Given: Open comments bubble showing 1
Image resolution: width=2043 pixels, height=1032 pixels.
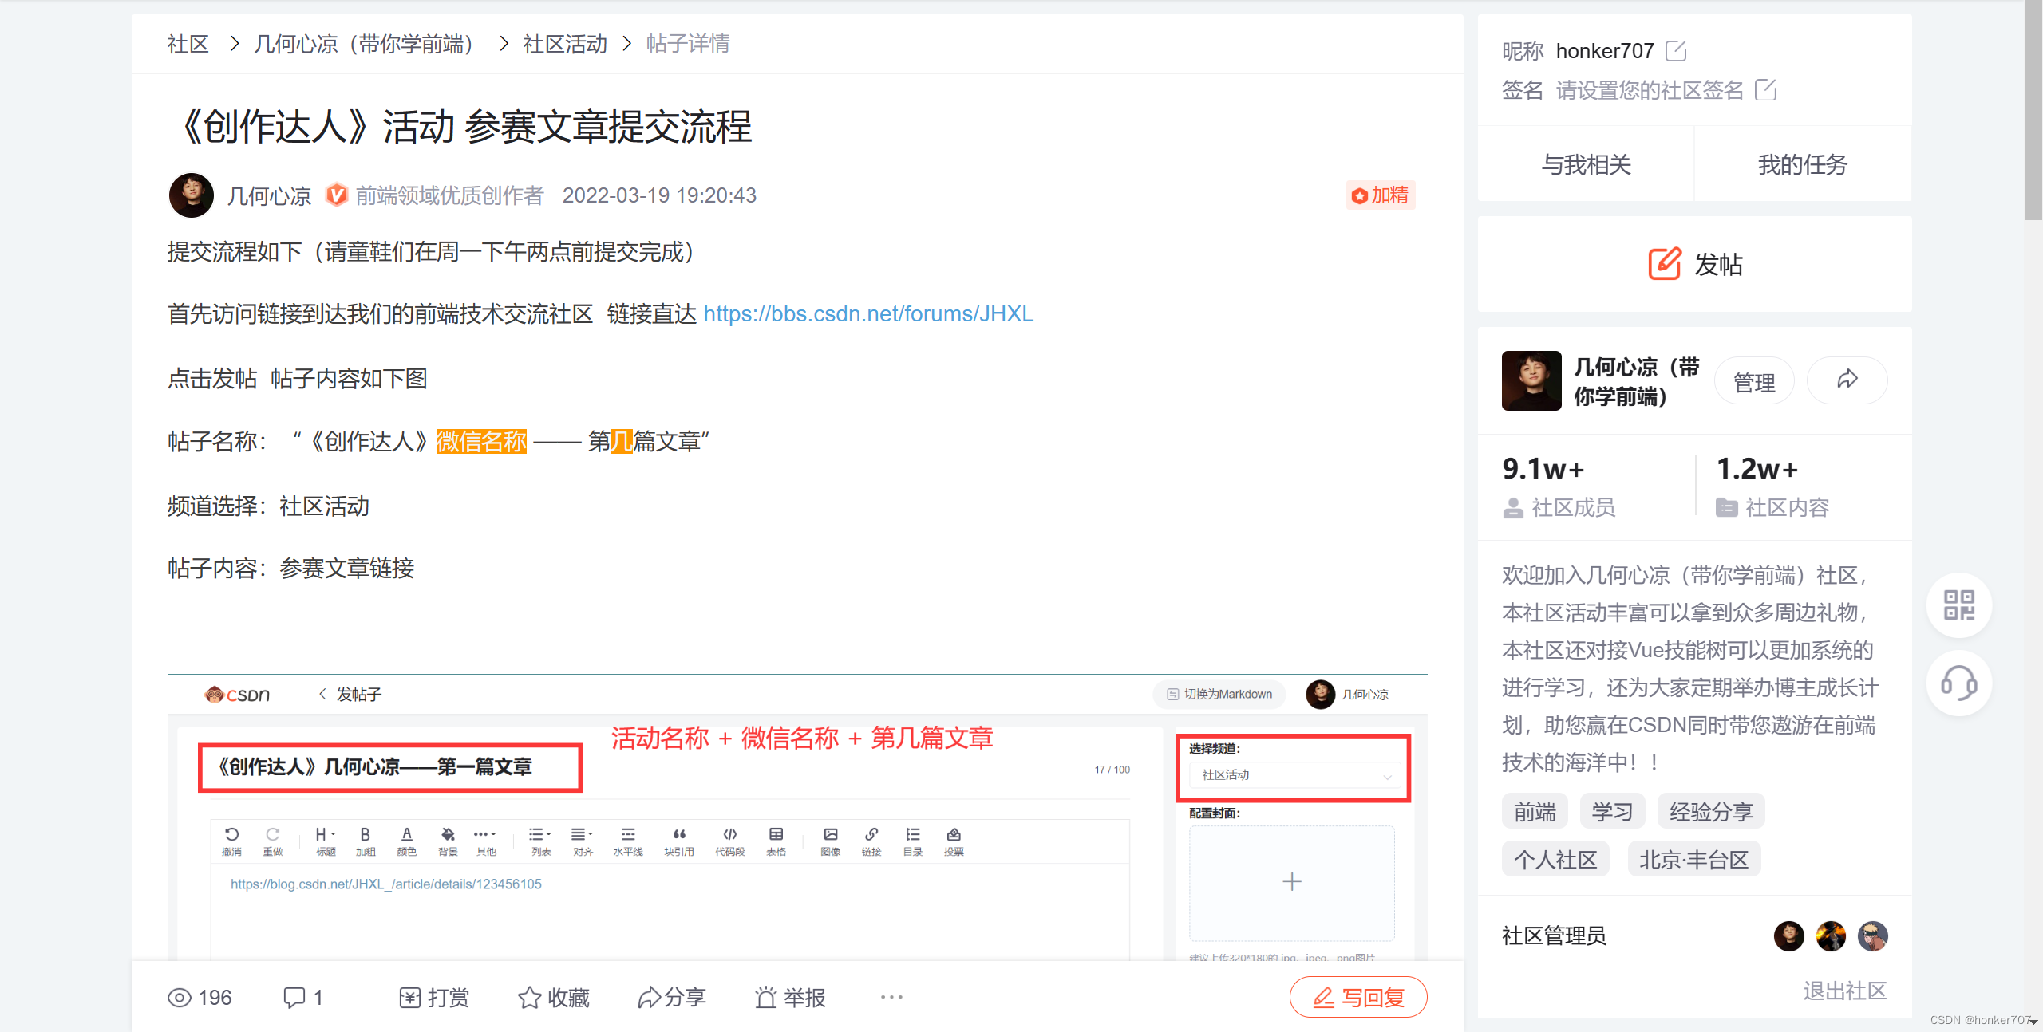Looking at the screenshot, I should (302, 997).
